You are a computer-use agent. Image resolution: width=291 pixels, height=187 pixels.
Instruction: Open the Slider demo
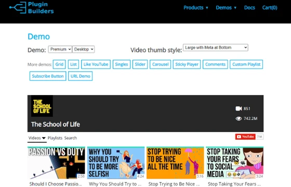[x=140, y=64]
